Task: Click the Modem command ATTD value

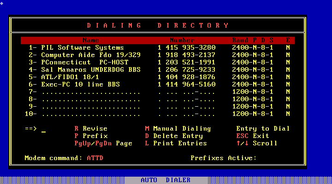Action: [95, 158]
